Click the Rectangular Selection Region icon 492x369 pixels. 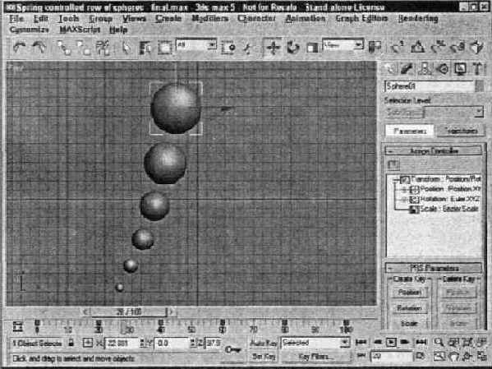pyautogui.click(x=164, y=48)
